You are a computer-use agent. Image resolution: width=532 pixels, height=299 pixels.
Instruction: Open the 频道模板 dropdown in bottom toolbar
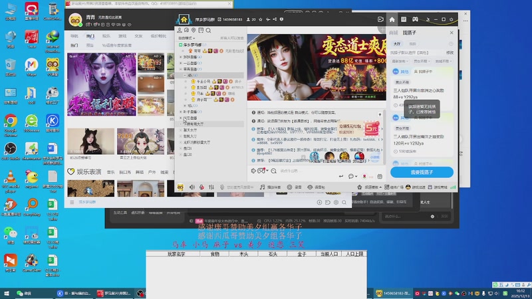click(x=370, y=187)
